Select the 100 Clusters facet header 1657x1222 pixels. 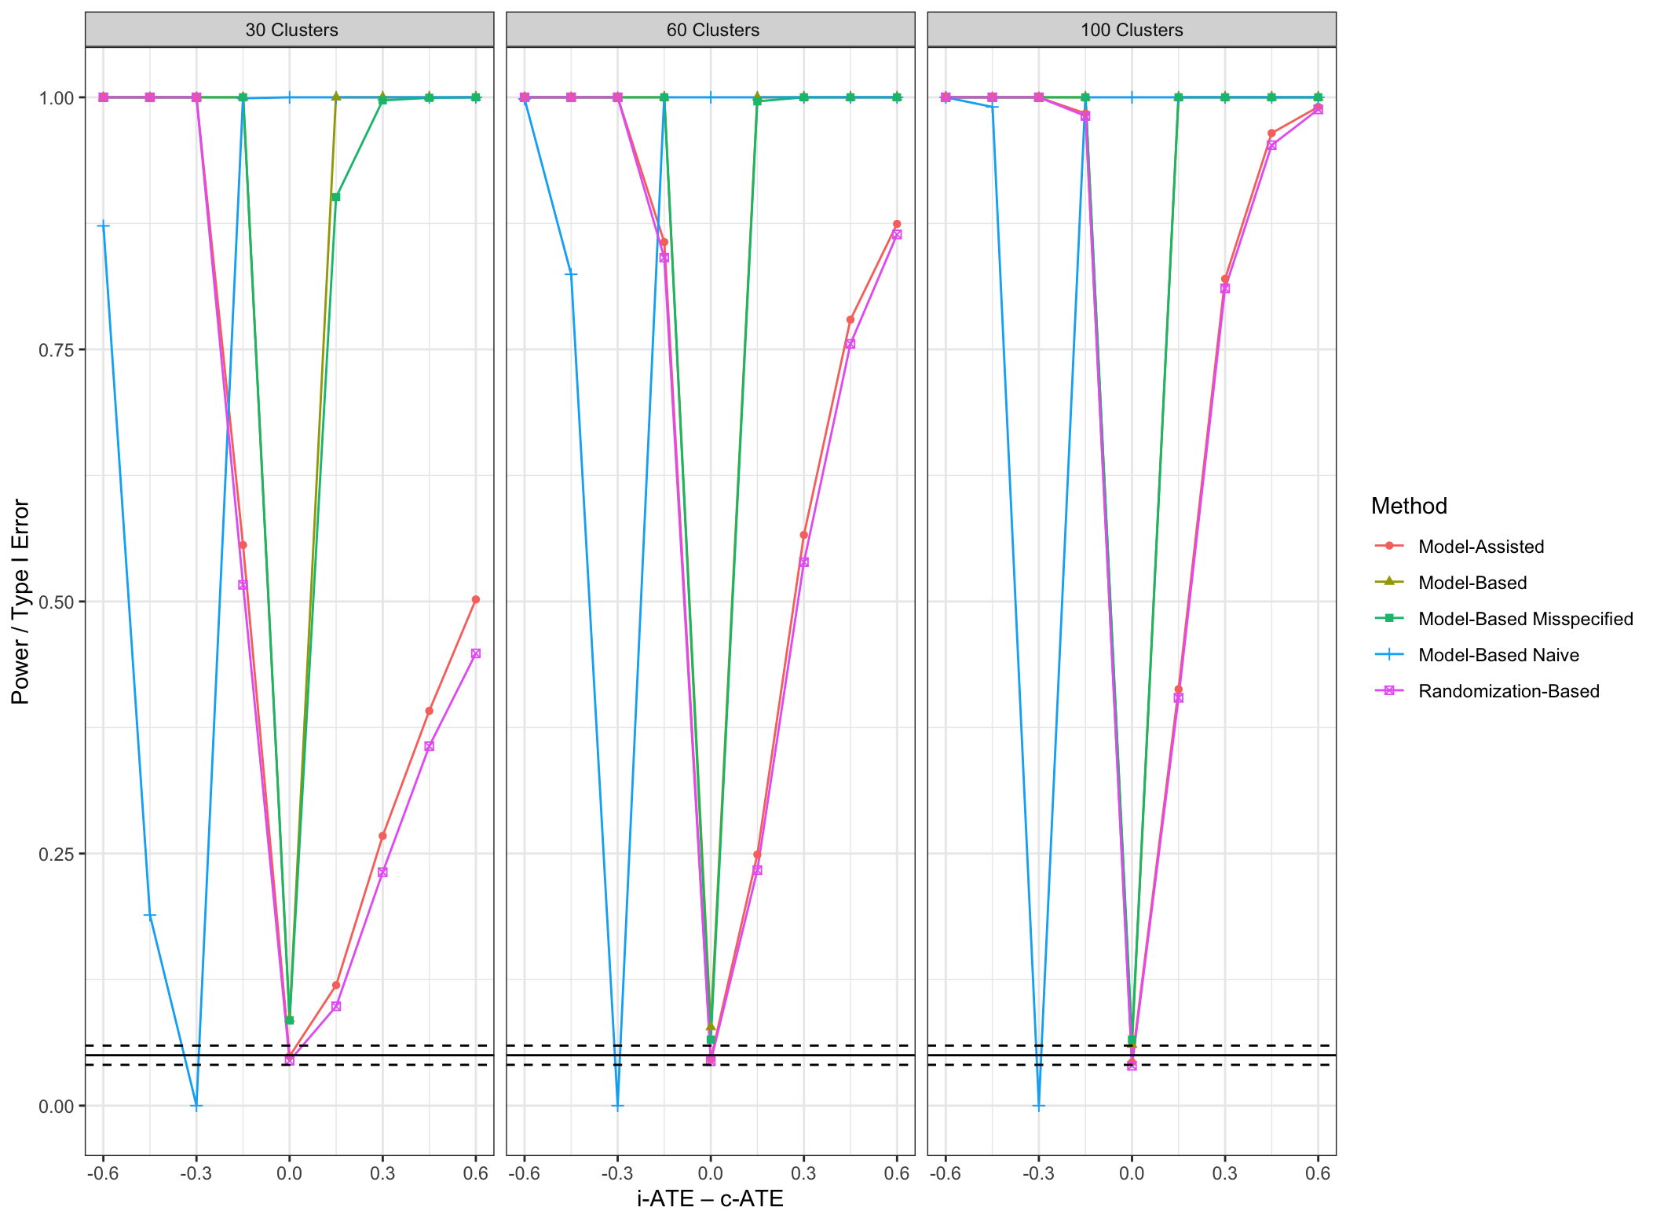click(1132, 30)
